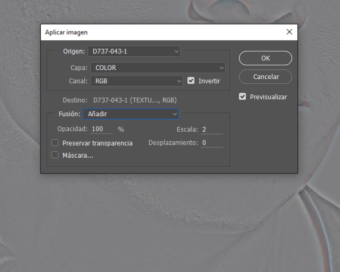
Task: Click the Canal label
Action: pos(78,81)
